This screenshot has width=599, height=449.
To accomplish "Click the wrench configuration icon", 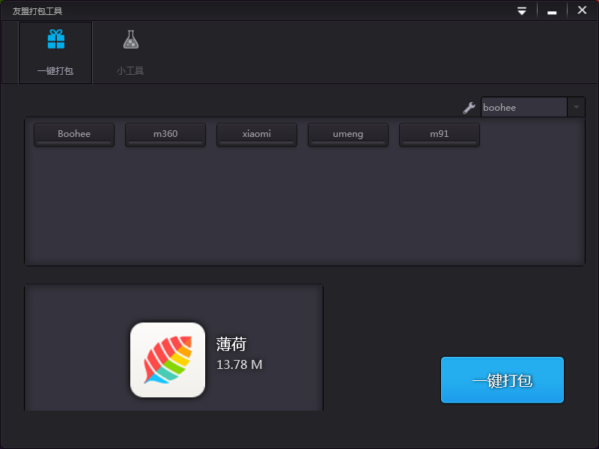I will pos(469,108).
